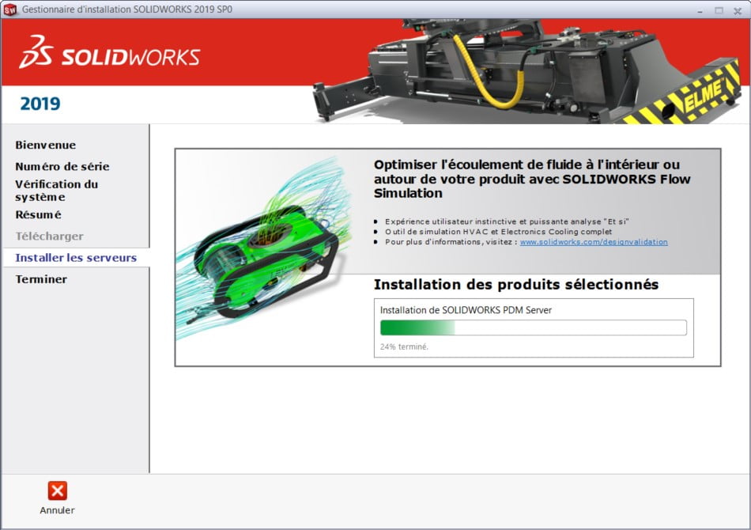
Task: Minimize the installation manager window
Action: (x=700, y=10)
